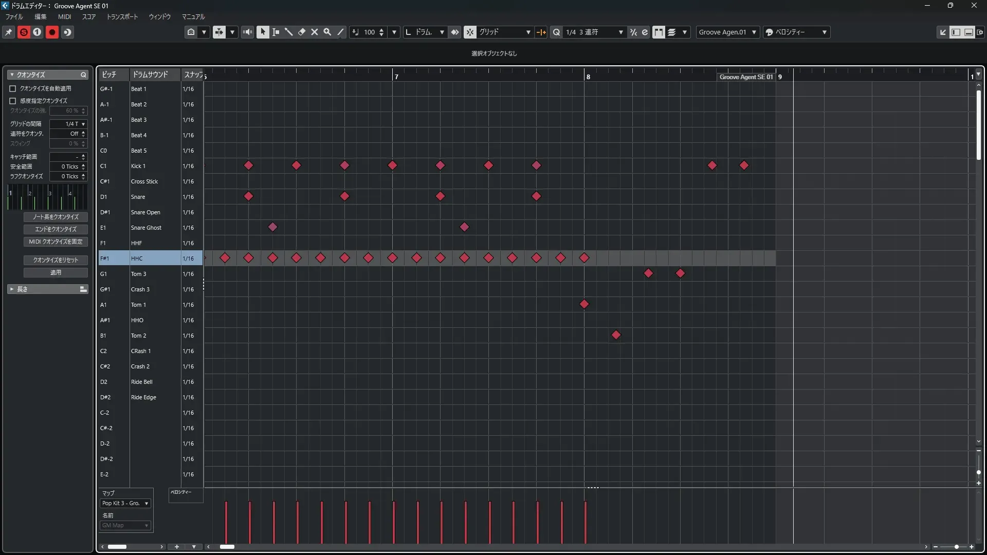
Task: Toggle Acoustic Feedback speaker icon
Action: tap(248, 32)
